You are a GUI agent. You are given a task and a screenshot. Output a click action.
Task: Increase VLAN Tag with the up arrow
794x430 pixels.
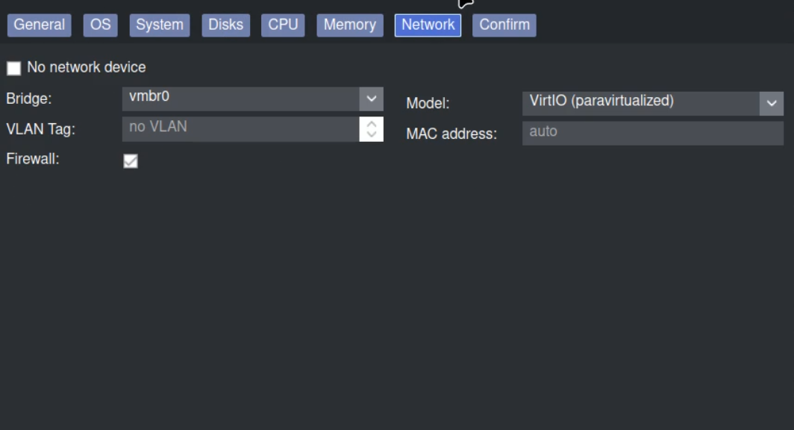(x=371, y=123)
